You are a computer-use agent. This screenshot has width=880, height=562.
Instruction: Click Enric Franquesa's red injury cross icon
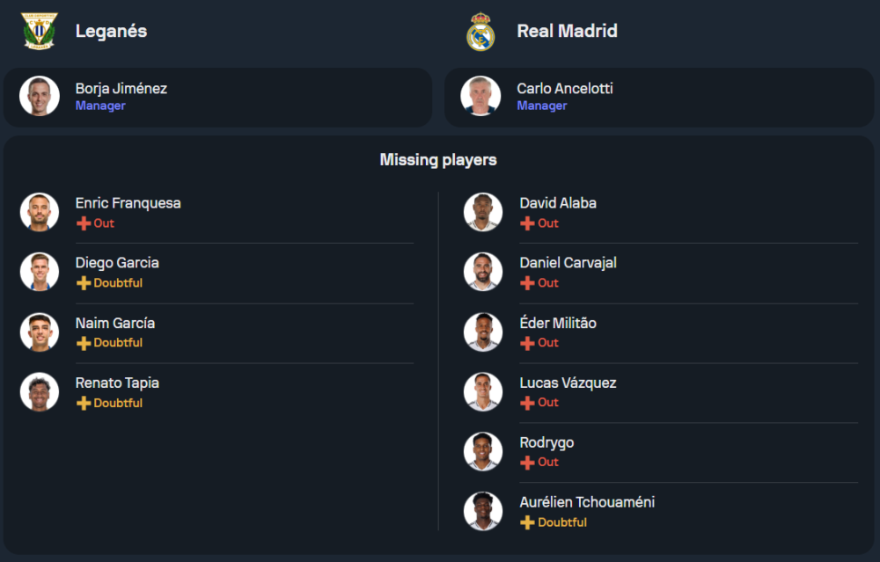[x=84, y=223]
